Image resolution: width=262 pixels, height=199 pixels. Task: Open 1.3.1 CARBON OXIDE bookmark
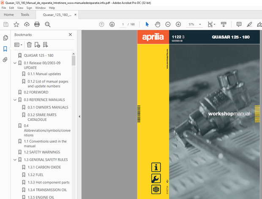coord(44,167)
